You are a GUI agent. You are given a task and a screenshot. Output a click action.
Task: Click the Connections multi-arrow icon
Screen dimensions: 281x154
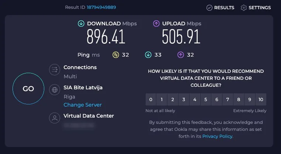[x=55, y=69]
